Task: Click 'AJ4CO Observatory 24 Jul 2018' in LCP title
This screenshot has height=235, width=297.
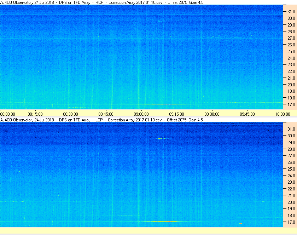Action: [x=27, y=120]
